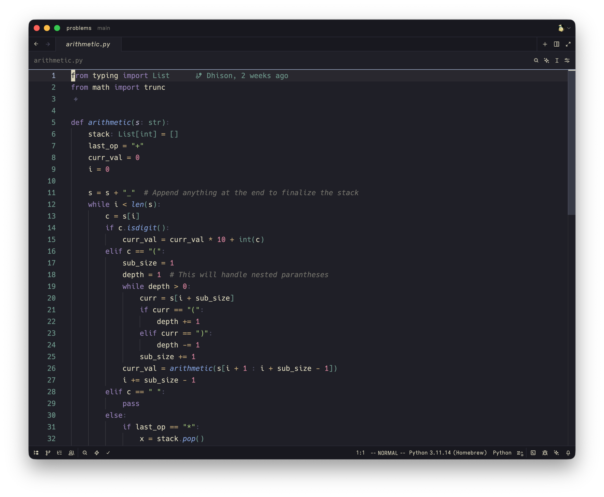Screen dimensions: 604x497
Task: Expand the user avatar menu chevron
Action: coord(569,28)
